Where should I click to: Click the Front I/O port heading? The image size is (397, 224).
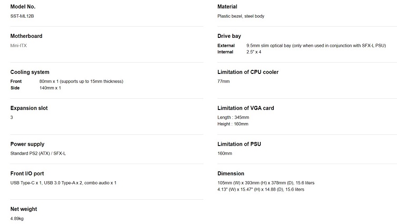(27, 174)
